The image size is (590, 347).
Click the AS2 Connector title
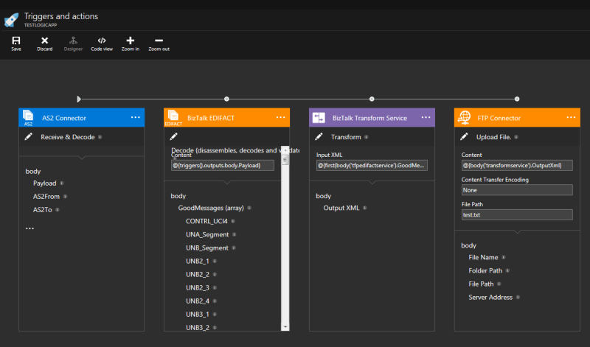click(64, 118)
